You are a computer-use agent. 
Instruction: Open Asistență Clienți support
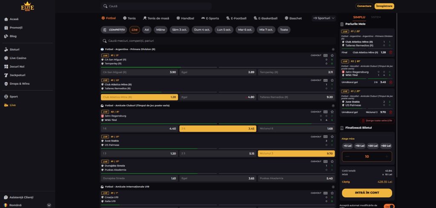pyautogui.click(x=21, y=197)
